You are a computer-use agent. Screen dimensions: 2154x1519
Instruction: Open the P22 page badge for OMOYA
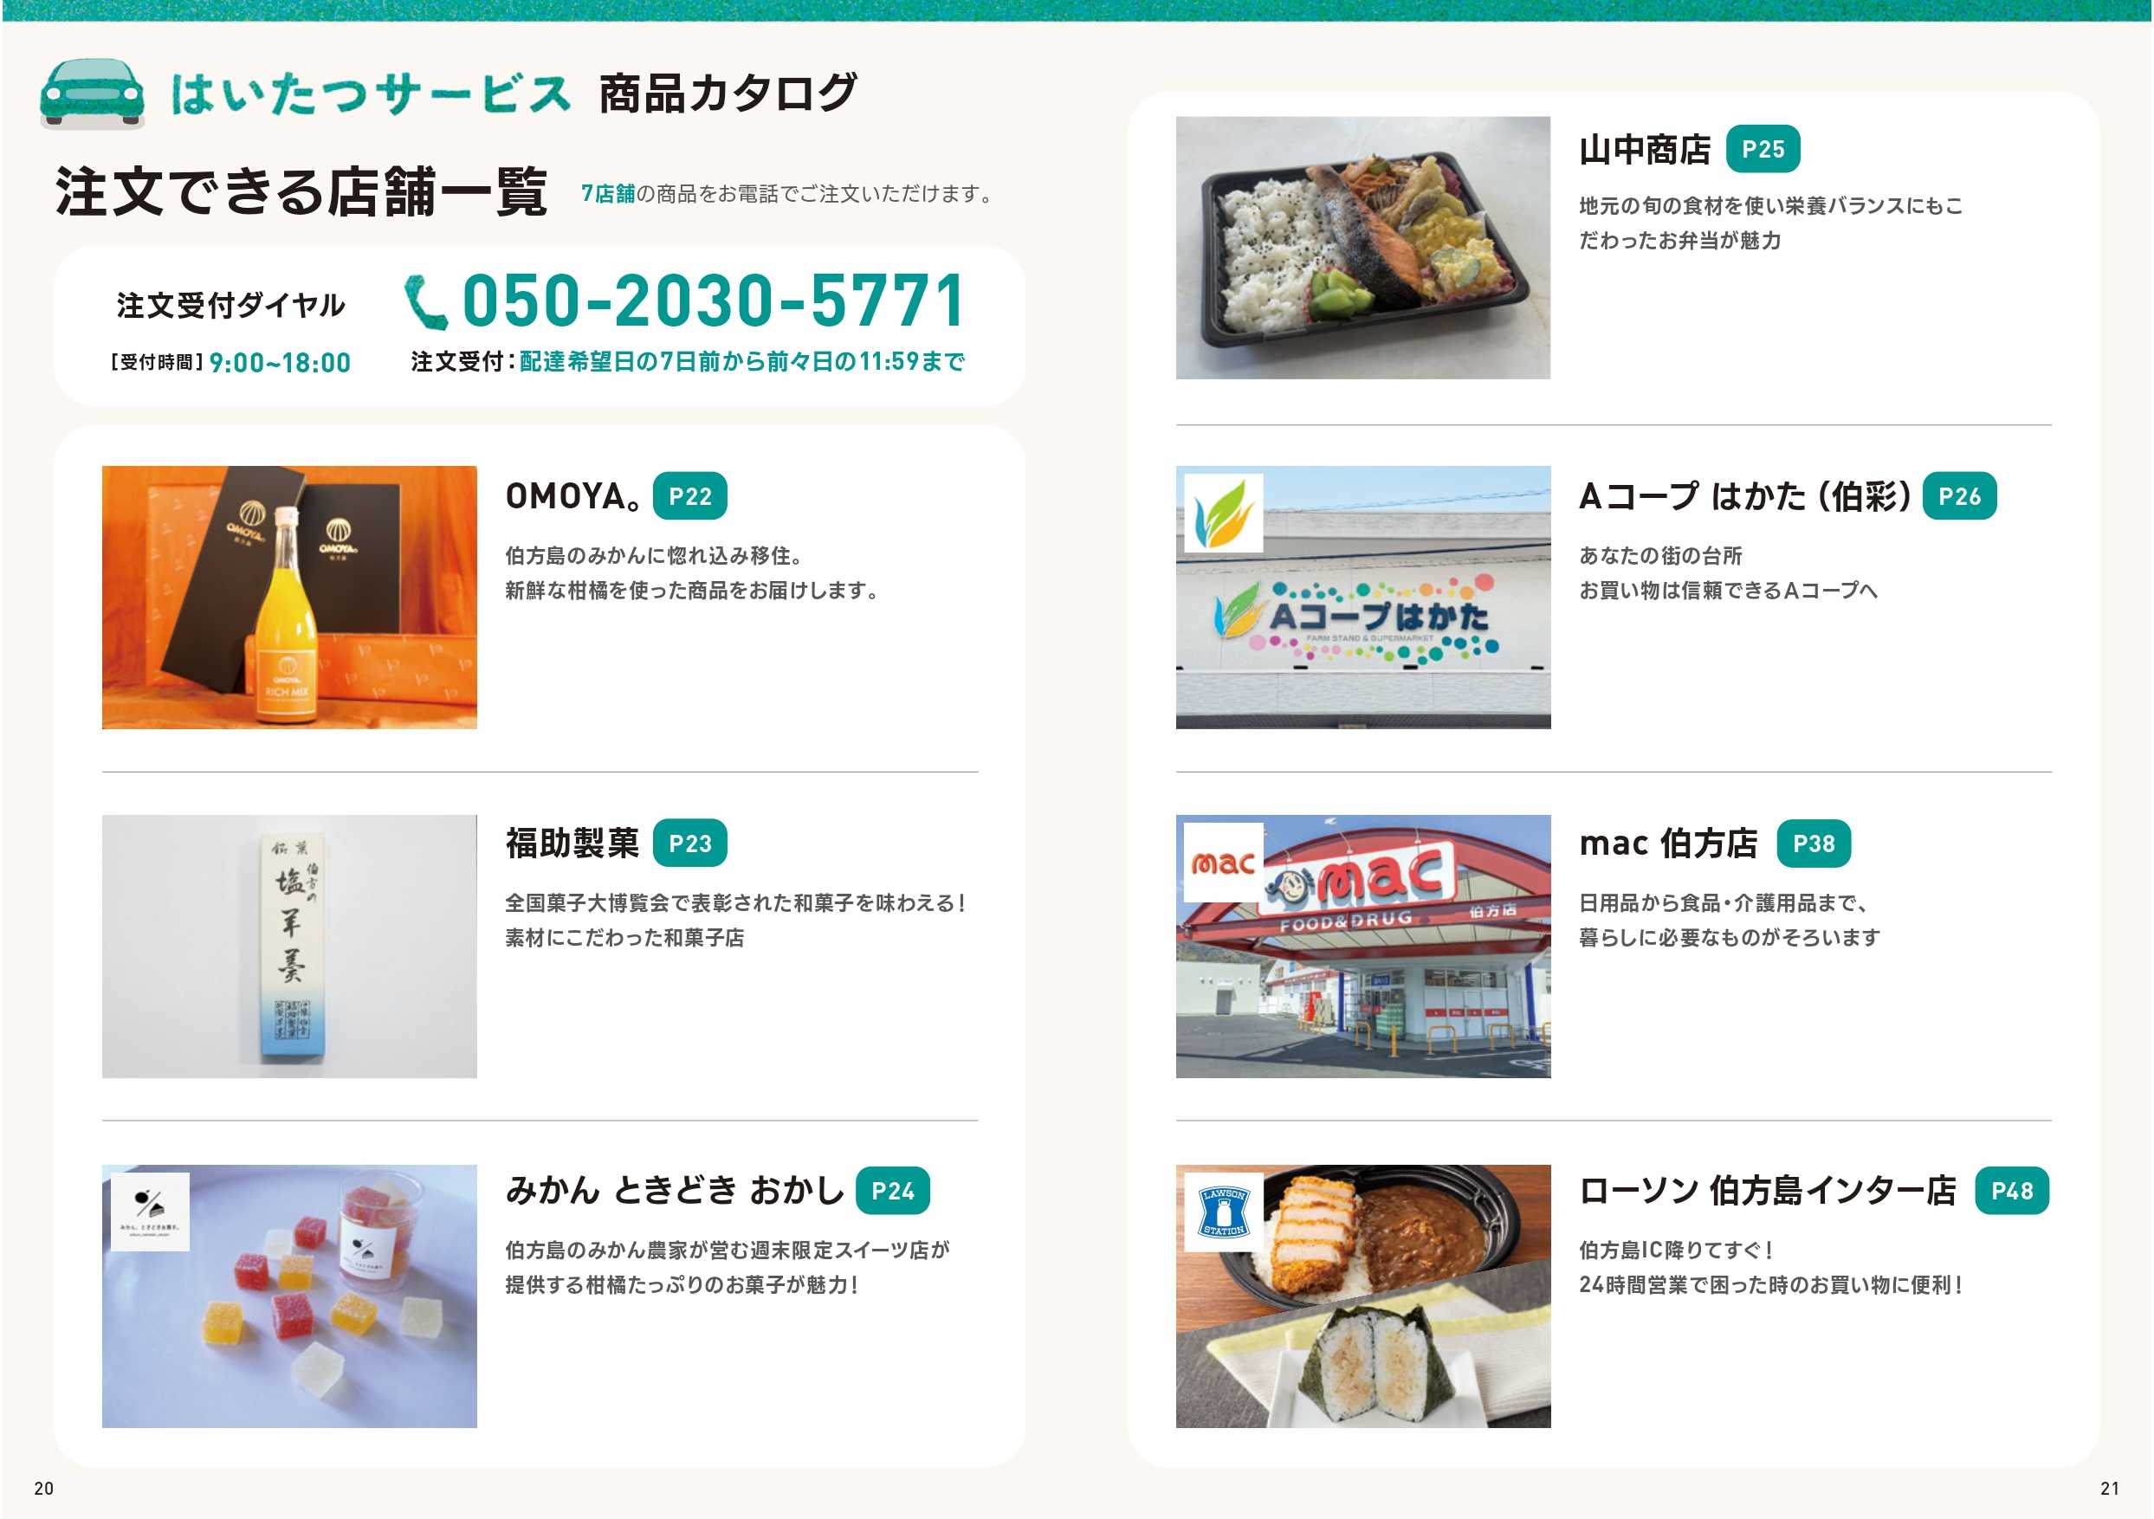click(x=689, y=496)
